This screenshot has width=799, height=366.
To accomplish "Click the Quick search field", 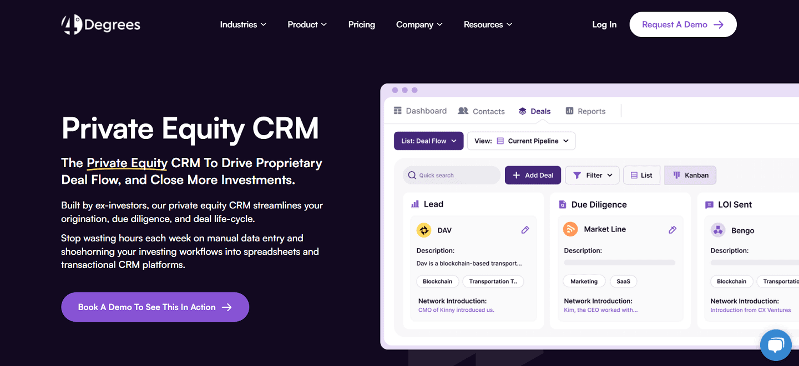I will coord(451,175).
